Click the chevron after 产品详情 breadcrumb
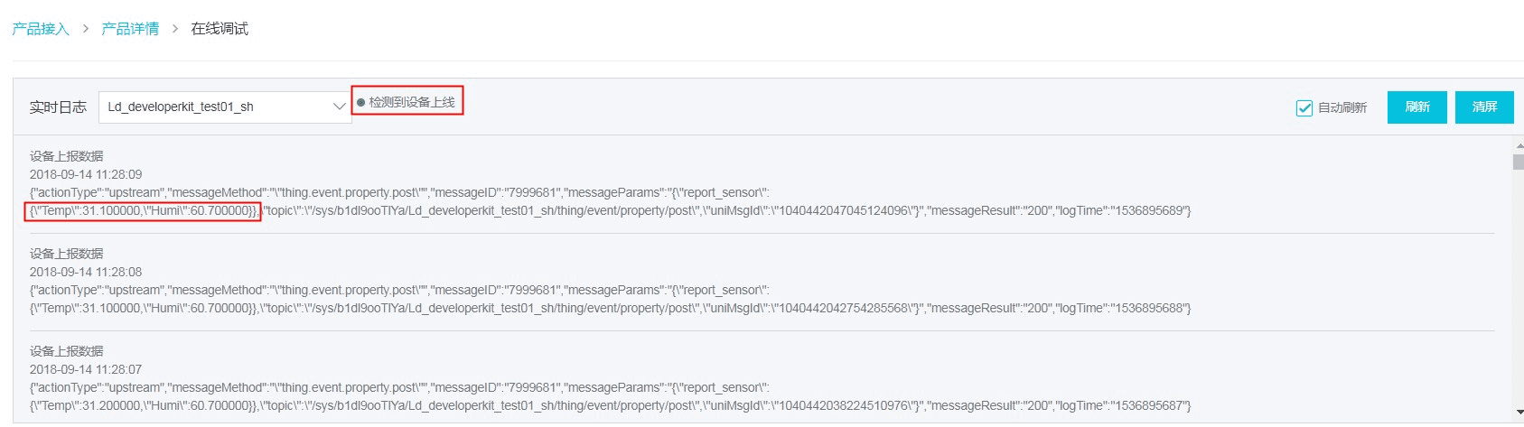Viewport: 1524px width, 427px height. [x=174, y=29]
